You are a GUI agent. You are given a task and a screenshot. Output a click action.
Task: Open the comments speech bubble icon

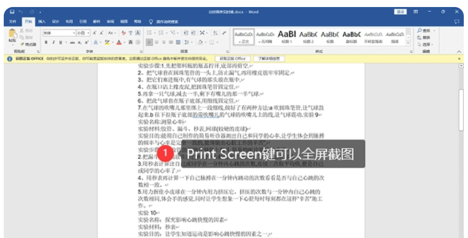(457, 22)
